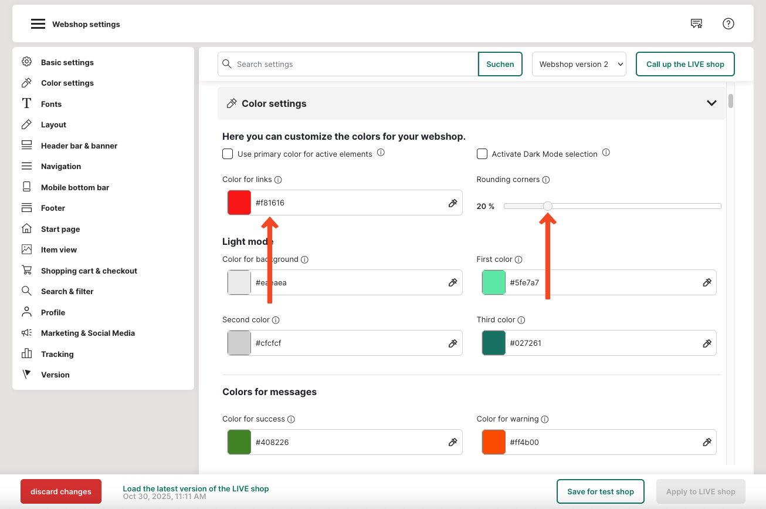This screenshot has width=766, height=509.
Task: Click the info icon next to Color for warning
Action: coord(544,419)
